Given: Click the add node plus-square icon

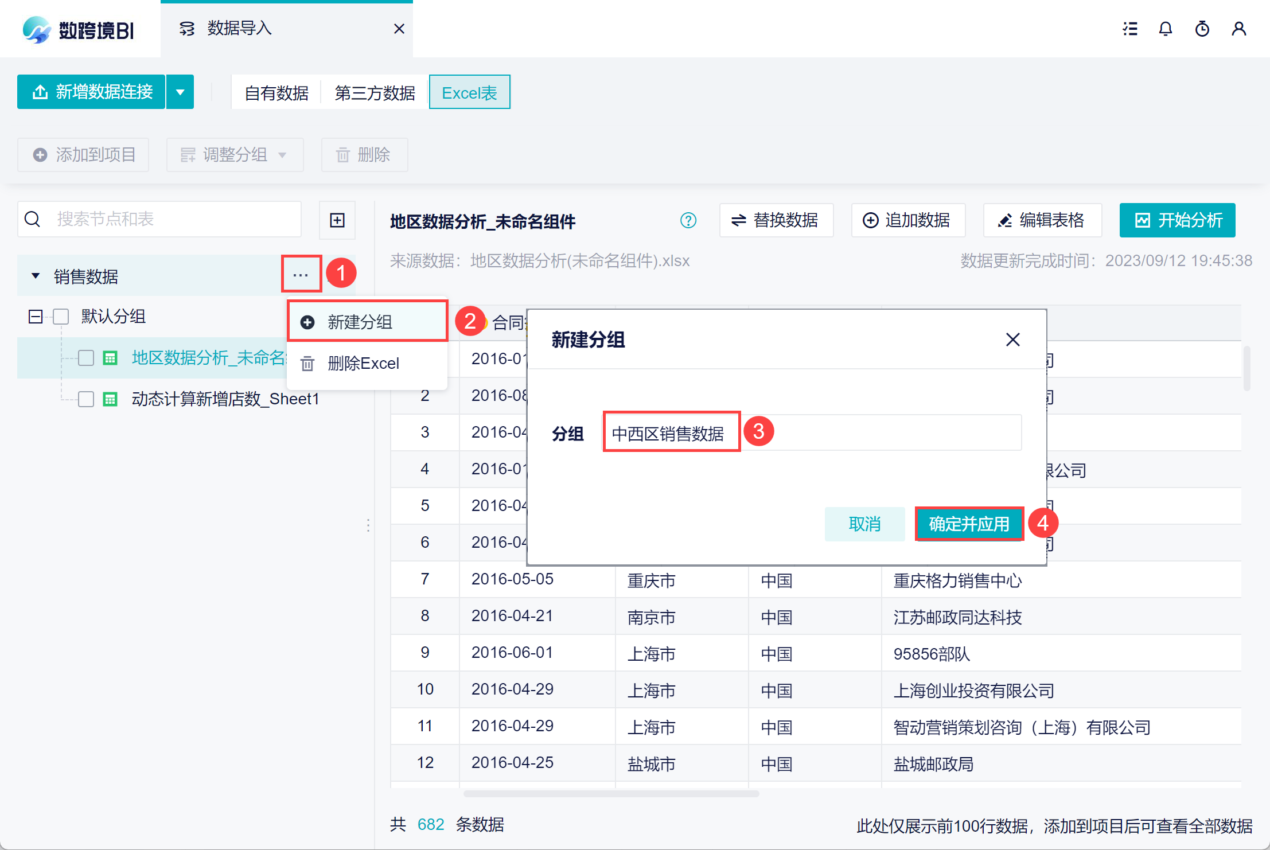Looking at the screenshot, I should coord(337,220).
